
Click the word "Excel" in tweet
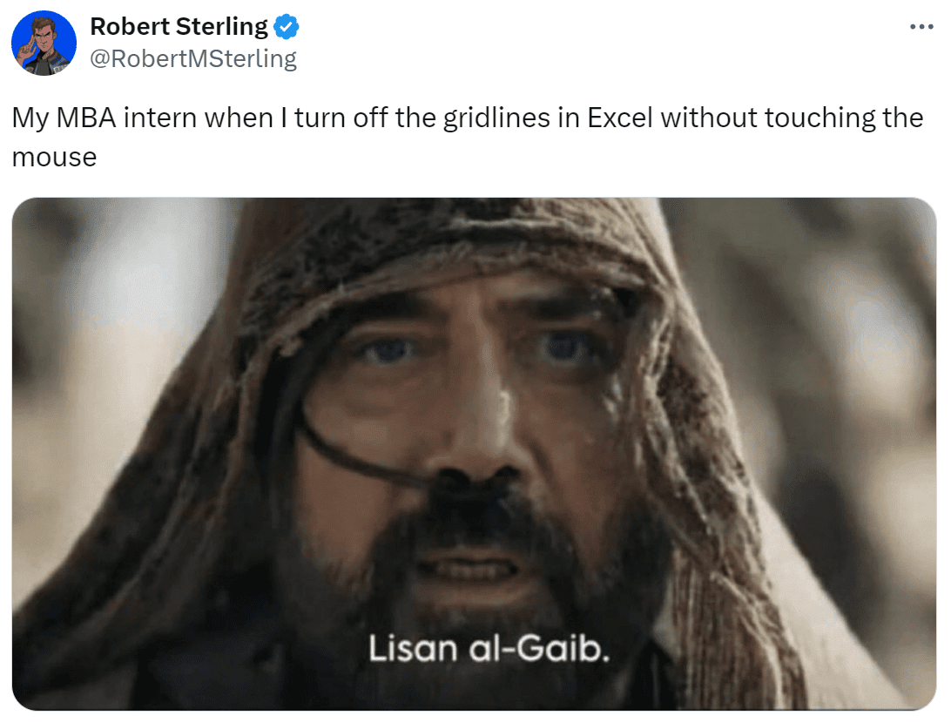coord(620,118)
